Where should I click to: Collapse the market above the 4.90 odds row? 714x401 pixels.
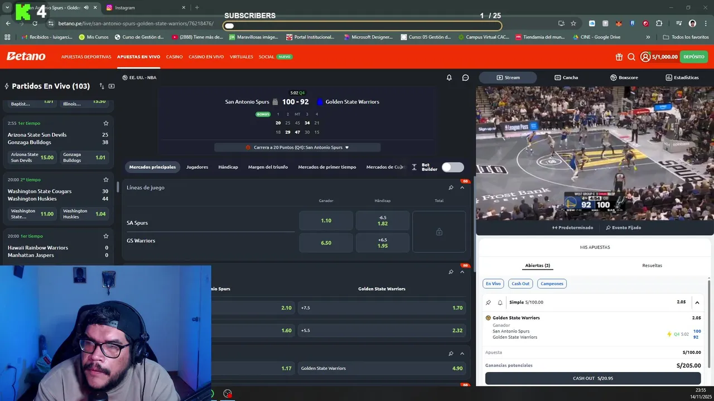click(x=462, y=354)
